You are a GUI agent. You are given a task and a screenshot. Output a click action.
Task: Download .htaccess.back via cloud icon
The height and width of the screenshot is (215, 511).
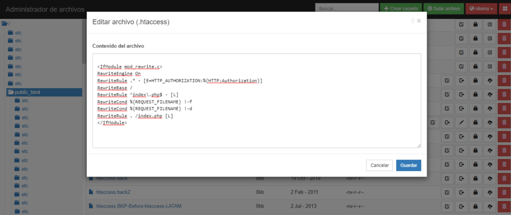[489, 179]
